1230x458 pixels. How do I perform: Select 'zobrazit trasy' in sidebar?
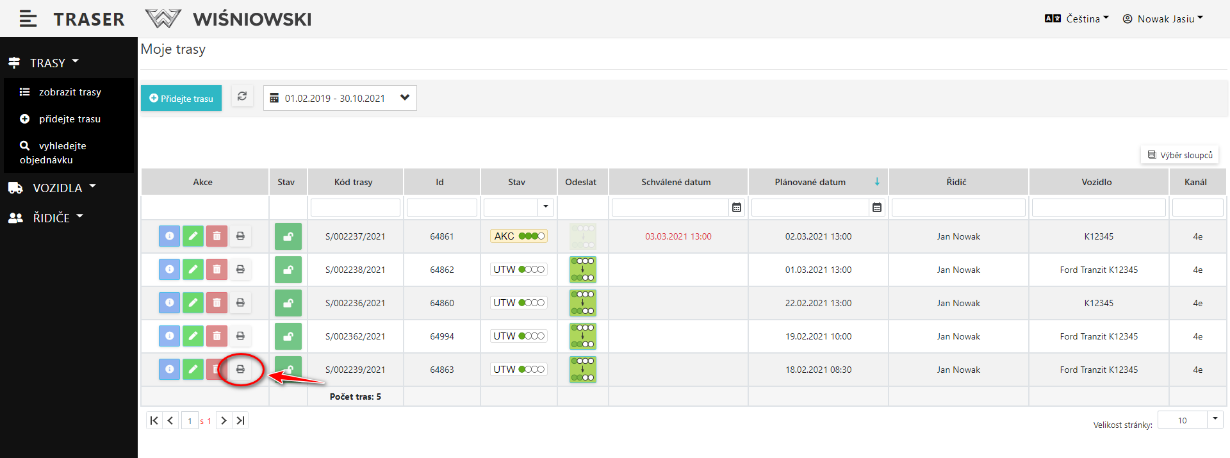click(70, 92)
